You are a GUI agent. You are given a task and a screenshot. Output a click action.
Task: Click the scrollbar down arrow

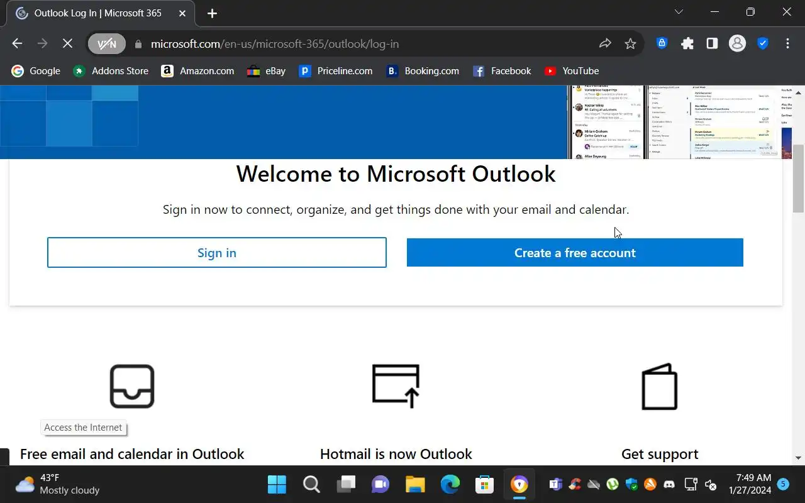coord(799,458)
